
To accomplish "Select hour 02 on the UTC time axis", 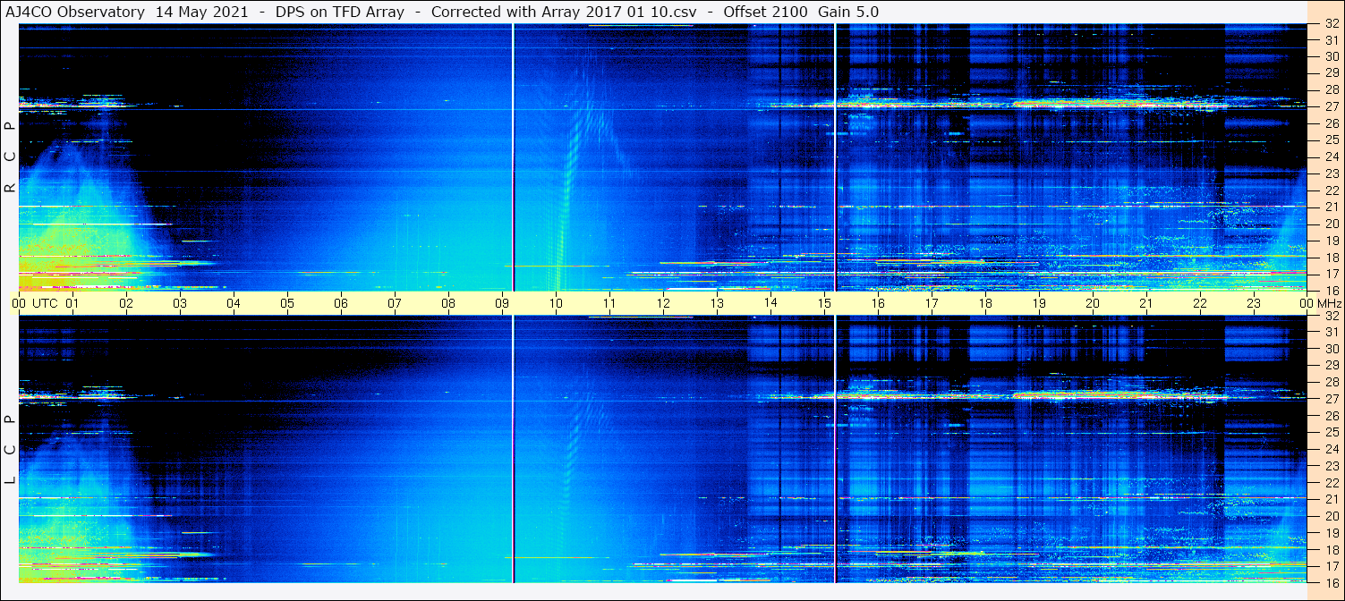I will tap(126, 303).
